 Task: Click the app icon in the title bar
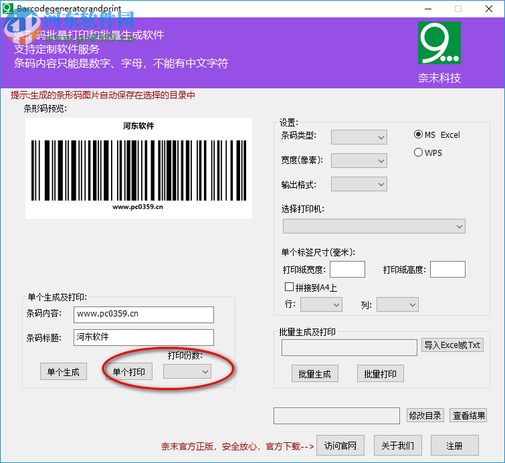[x=8, y=9]
